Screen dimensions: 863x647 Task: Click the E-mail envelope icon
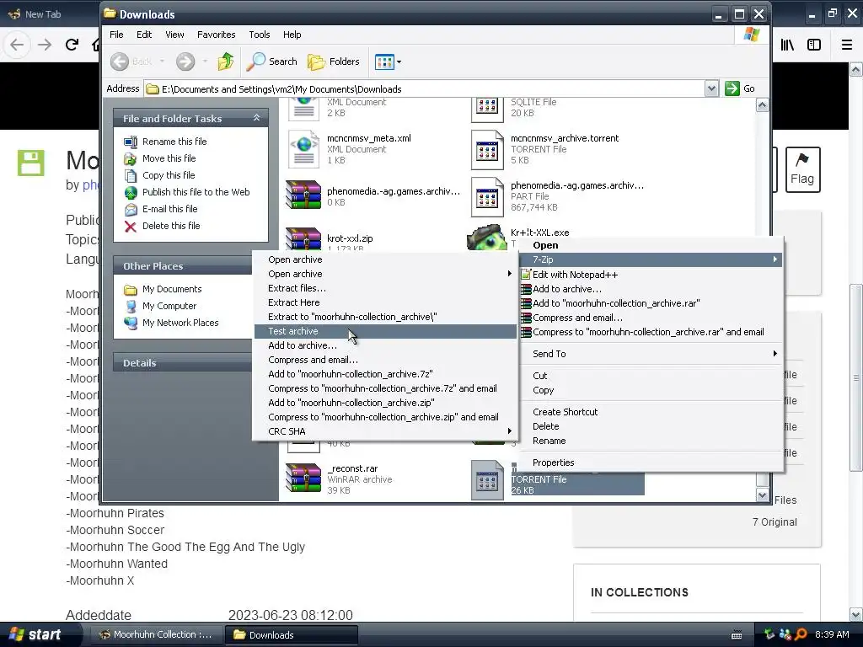pos(131,209)
